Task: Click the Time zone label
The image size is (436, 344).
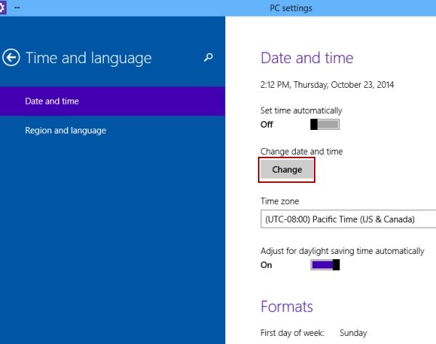Action: click(280, 201)
